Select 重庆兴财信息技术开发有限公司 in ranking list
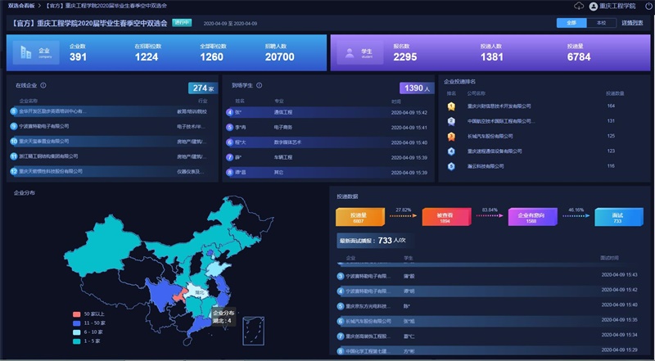This screenshot has width=655, height=361. click(x=499, y=106)
